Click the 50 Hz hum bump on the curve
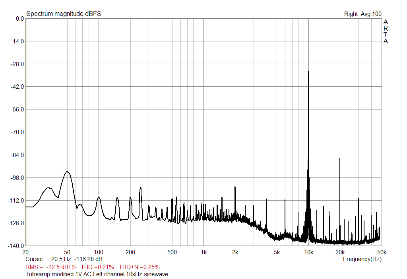Image resolution: width=407 pixels, height=279 pixels. pos(67,172)
